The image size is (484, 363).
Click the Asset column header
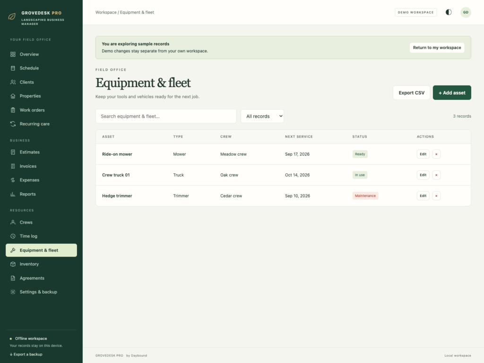coord(108,137)
